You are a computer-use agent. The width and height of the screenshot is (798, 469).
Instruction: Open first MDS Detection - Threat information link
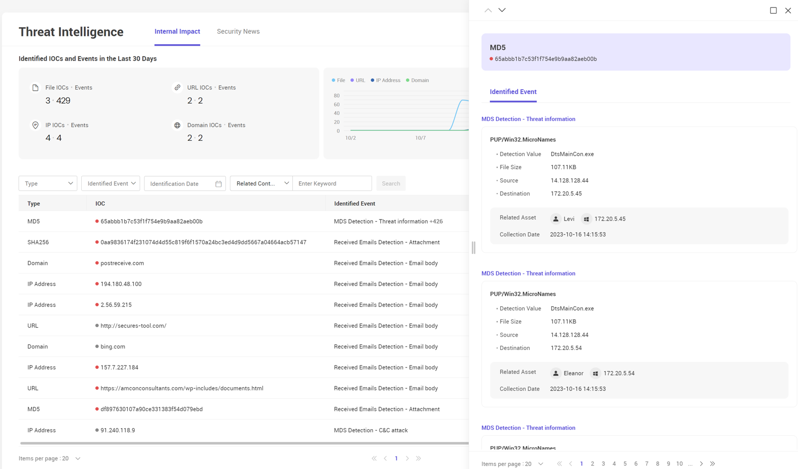pos(528,119)
